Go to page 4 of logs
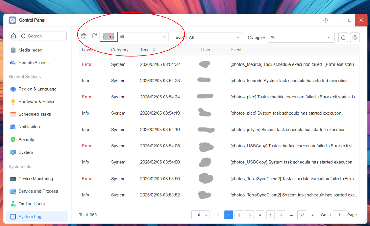Screen dimensions: 370x226 click(x=260, y=215)
